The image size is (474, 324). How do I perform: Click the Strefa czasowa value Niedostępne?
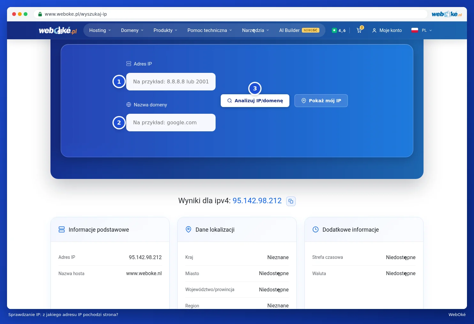coord(401,258)
